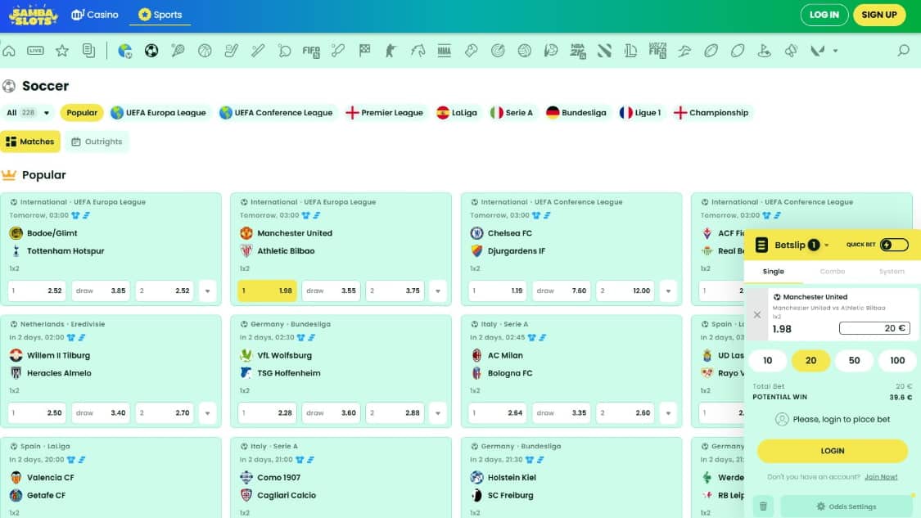The height and width of the screenshot is (518, 921).
Task: Select the darts target icon
Action: (x=498, y=51)
